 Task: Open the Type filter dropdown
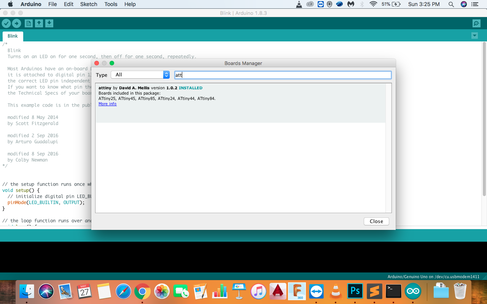140,75
